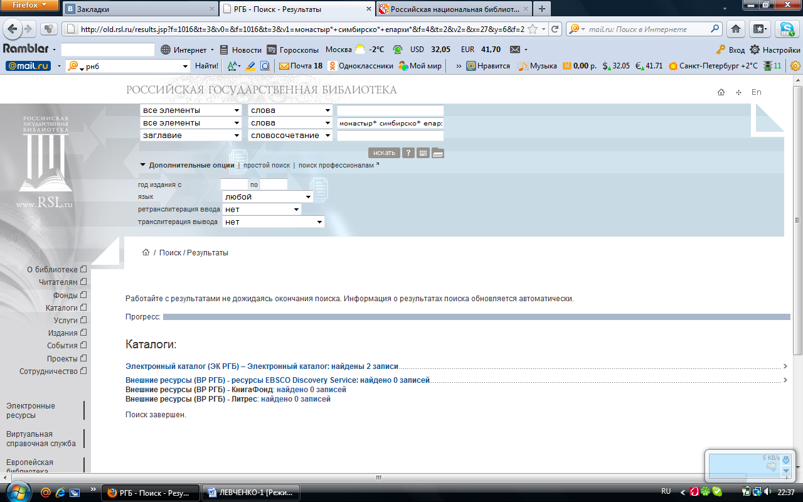Open Сотрудничество sidebar menu item

pyautogui.click(x=53, y=371)
